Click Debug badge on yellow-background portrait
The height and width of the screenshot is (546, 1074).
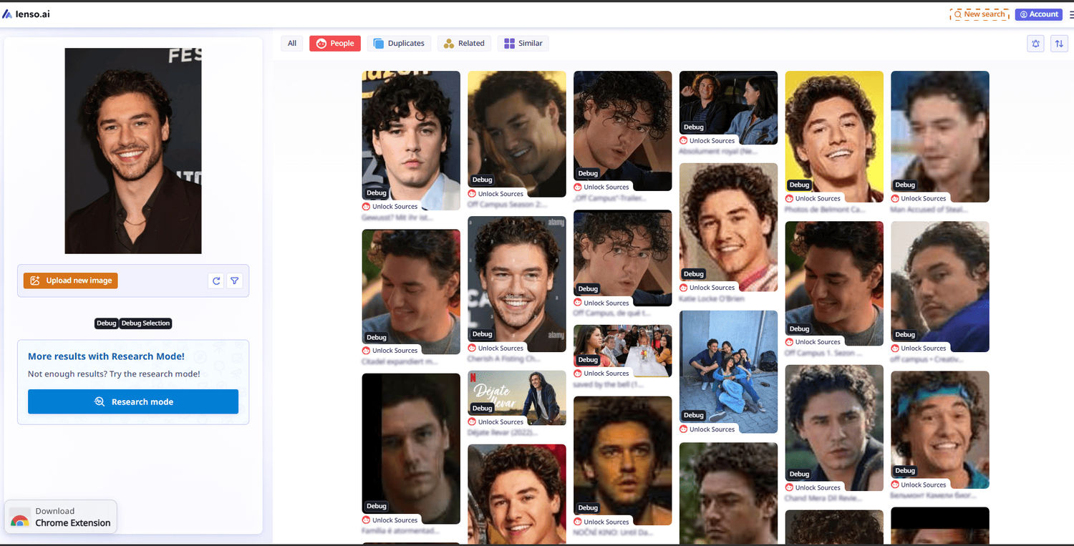799,185
